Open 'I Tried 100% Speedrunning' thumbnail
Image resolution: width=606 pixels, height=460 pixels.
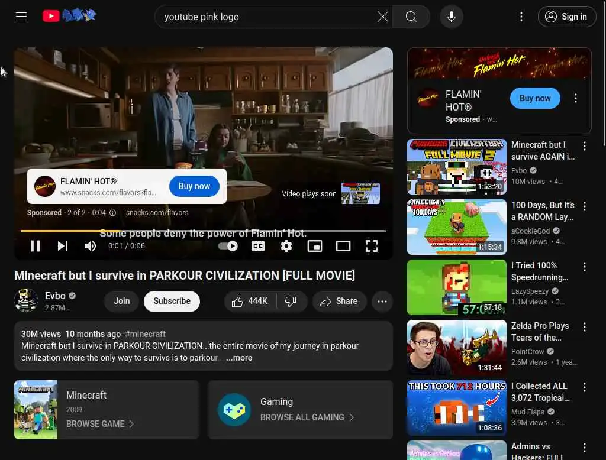coord(456,287)
